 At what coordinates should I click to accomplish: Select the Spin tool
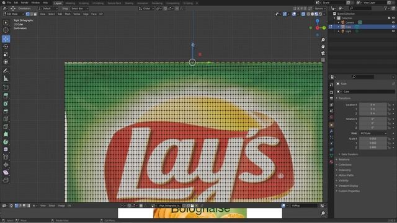coord(6,142)
